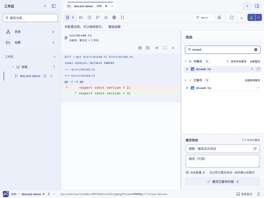The height and width of the screenshot is (198, 264).
Task: Collapse the 工作区 section chevron
Action: (54, 57)
